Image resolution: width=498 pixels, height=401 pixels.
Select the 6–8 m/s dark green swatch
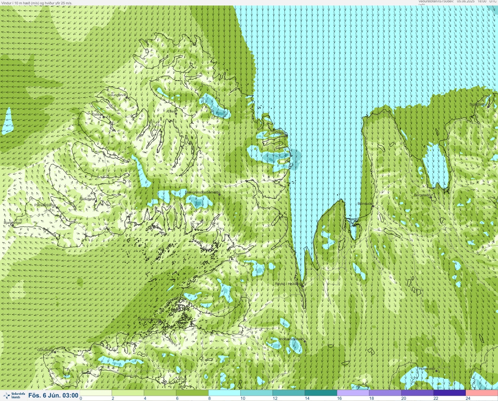(192, 393)
